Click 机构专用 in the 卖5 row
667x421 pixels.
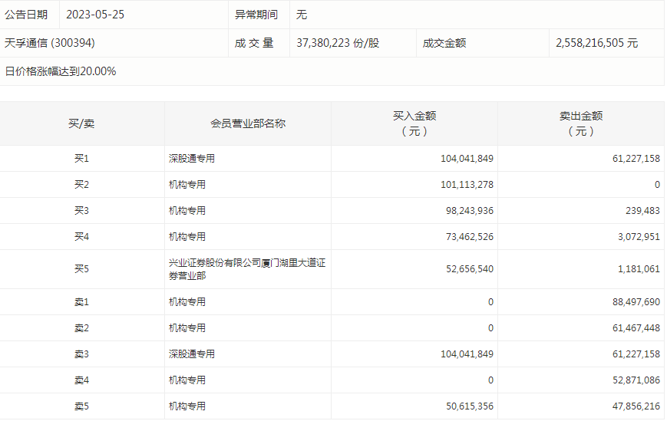(187, 406)
